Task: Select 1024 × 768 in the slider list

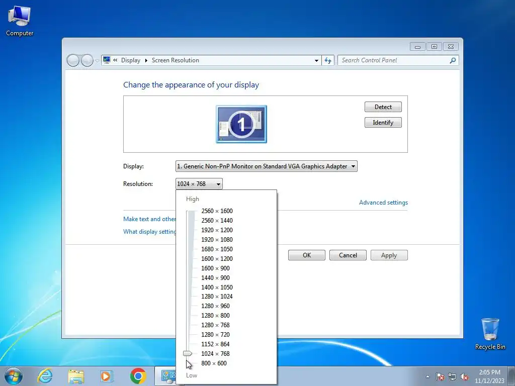Action: coord(215,353)
